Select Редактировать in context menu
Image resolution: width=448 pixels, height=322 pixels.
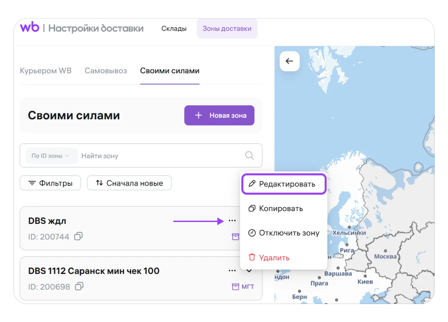point(284,184)
